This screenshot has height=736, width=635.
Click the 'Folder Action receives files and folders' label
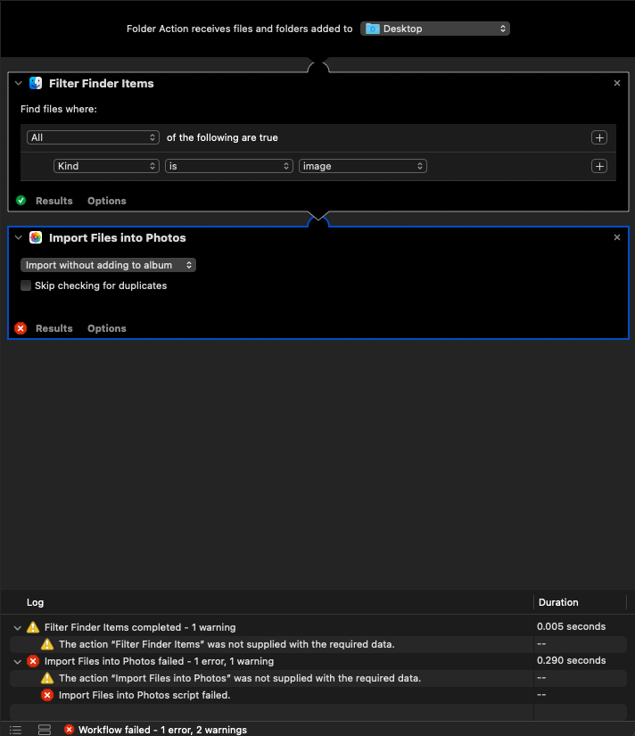pyautogui.click(x=239, y=29)
